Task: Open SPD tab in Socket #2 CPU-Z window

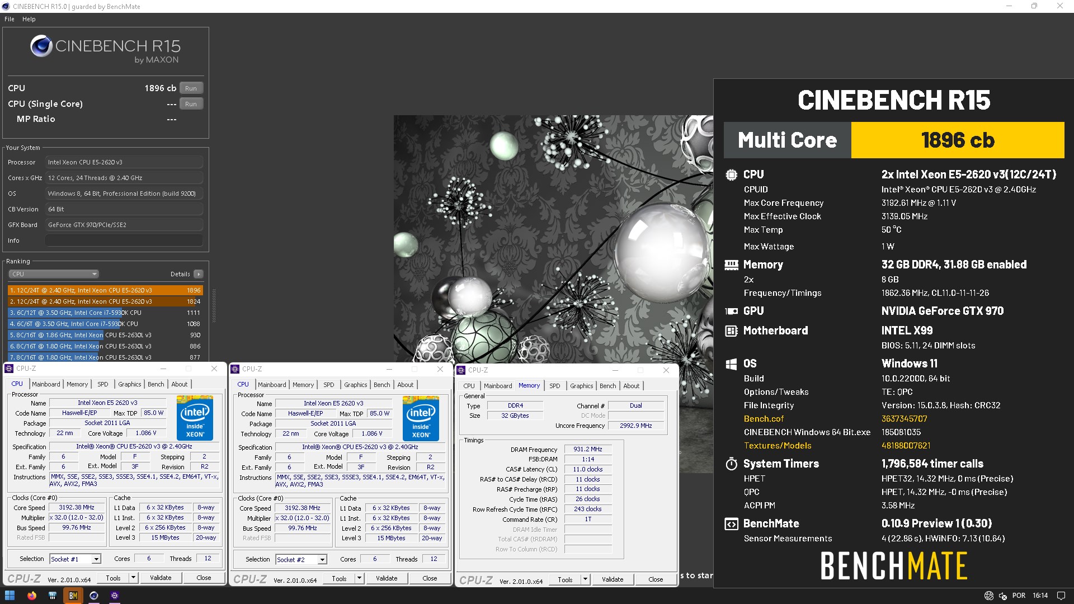Action: 329,385
